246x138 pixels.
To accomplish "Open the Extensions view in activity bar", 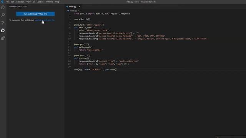I will 3,38.
